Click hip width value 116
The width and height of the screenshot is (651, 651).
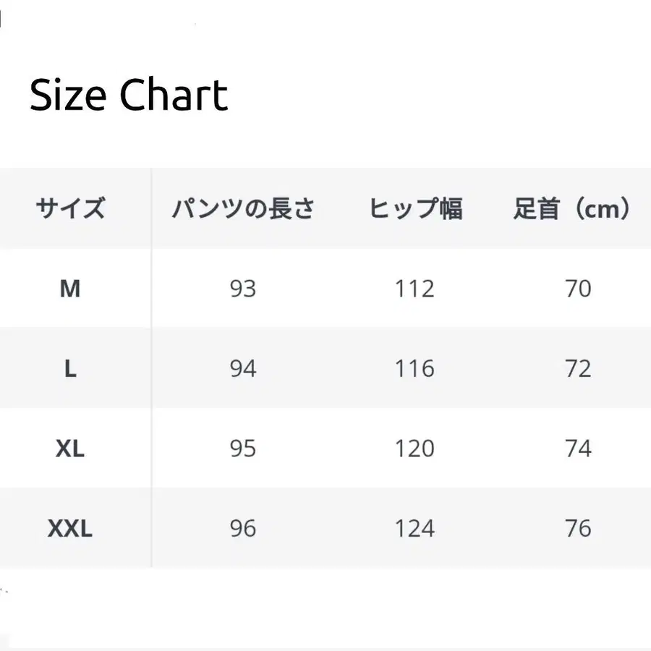point(415,369)
